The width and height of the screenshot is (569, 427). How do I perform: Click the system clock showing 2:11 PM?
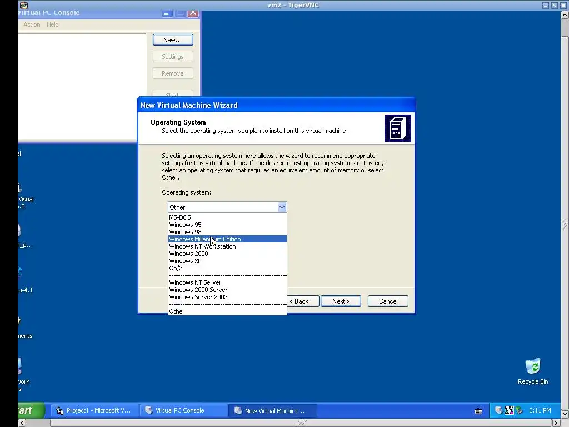(x=540, y=410)
